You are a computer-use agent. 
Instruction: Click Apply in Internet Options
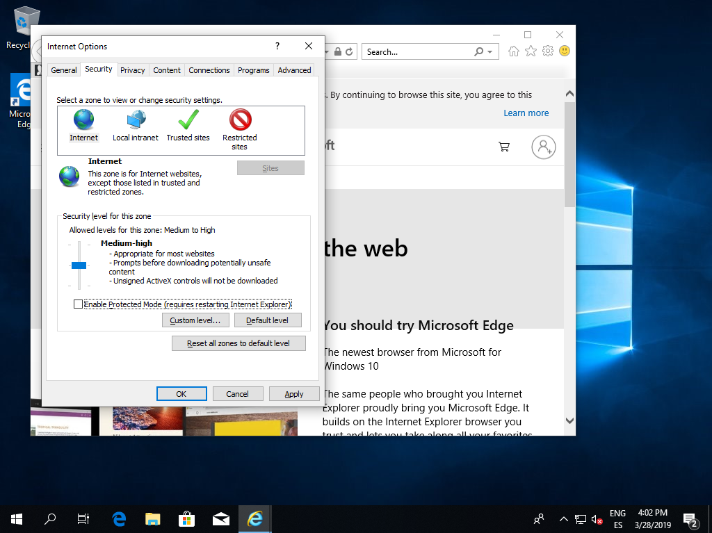tap(294, 393)
